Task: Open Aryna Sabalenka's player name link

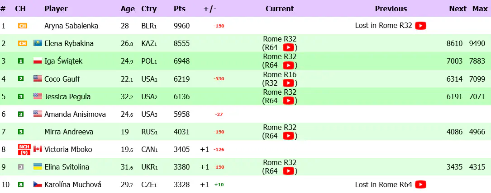Action: coord(72,26)
